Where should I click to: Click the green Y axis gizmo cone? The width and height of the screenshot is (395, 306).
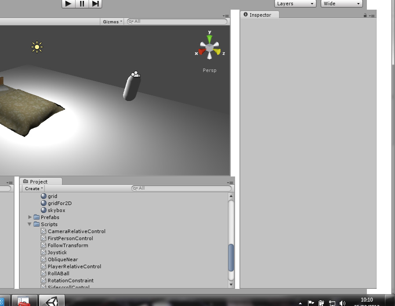[x=210, y=39]
